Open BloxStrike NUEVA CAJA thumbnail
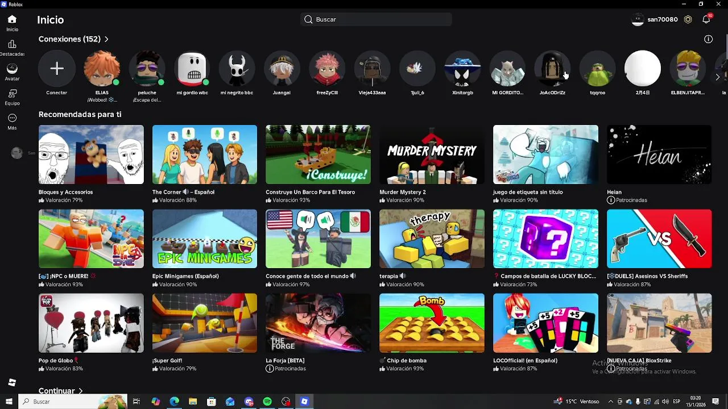The width and height of the screenshot is (728, 409). click(x=659, y=323)
